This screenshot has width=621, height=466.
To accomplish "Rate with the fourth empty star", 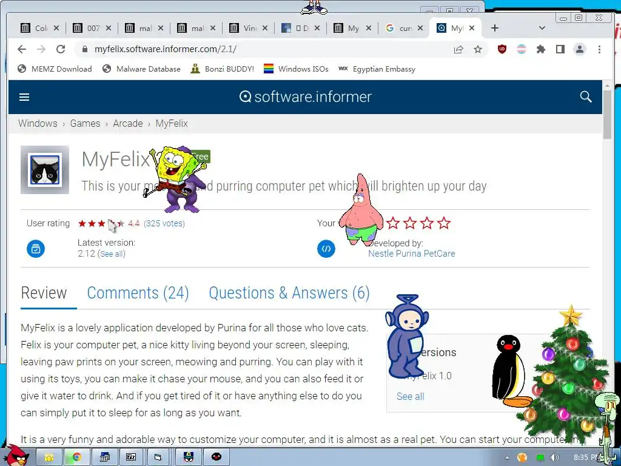I will click(x=427, y=223).
